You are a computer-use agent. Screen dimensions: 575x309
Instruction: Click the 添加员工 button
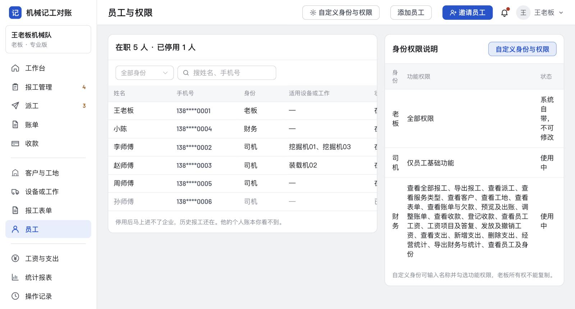click(x=411, y=13)
